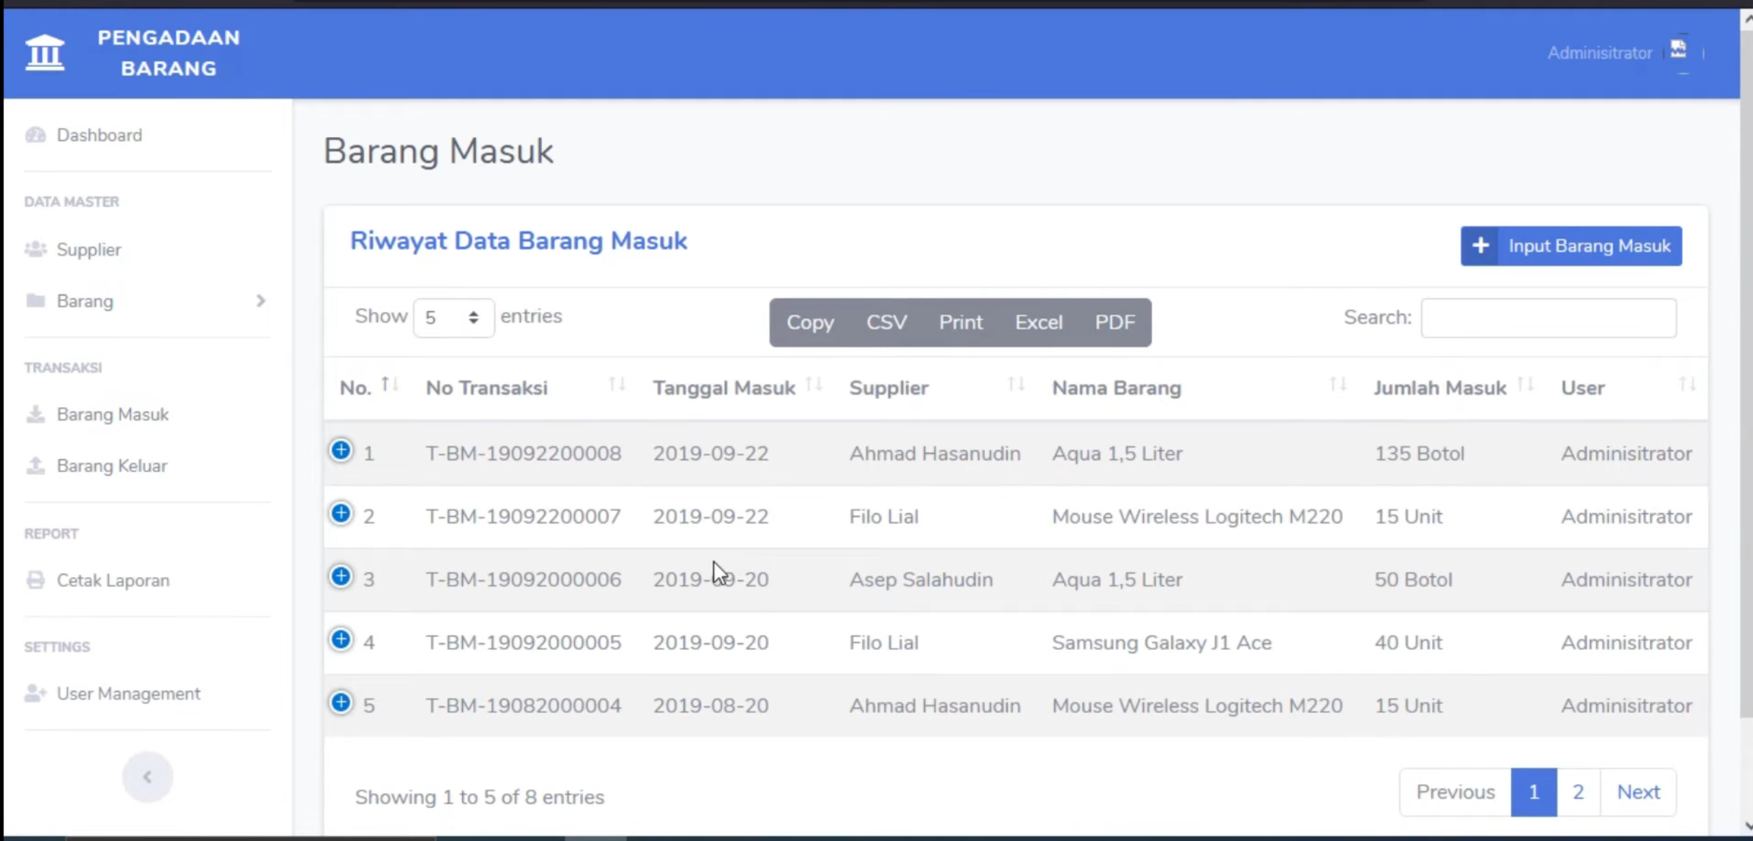Viewport: 1753px width, 841px height.
Task: Export table to Excel
Action: tap(1038, 322)
